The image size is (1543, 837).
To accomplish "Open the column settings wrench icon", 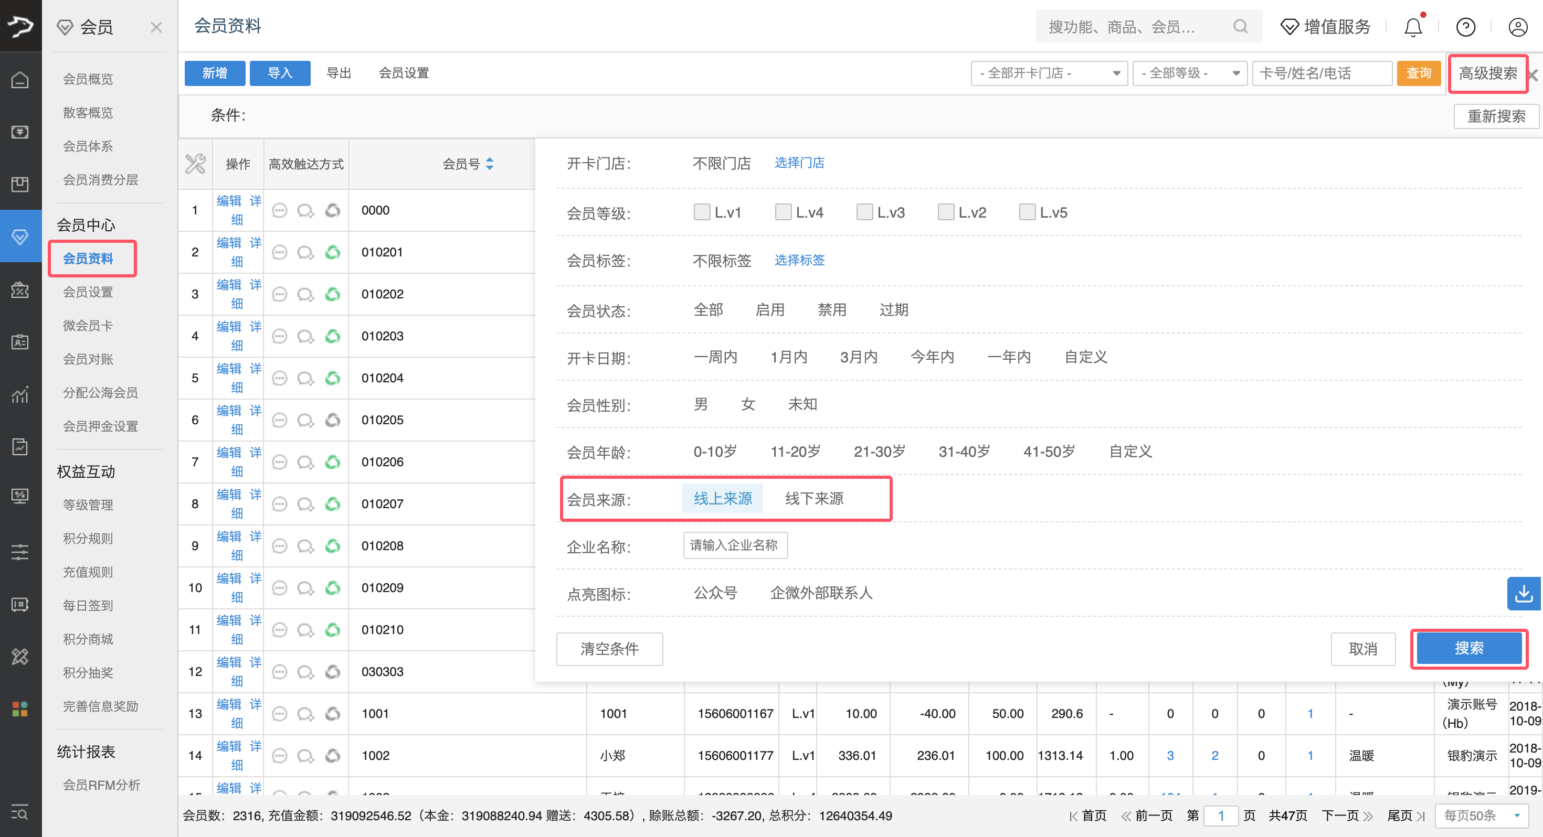I will pyautogui.click(x=195, y=164).
